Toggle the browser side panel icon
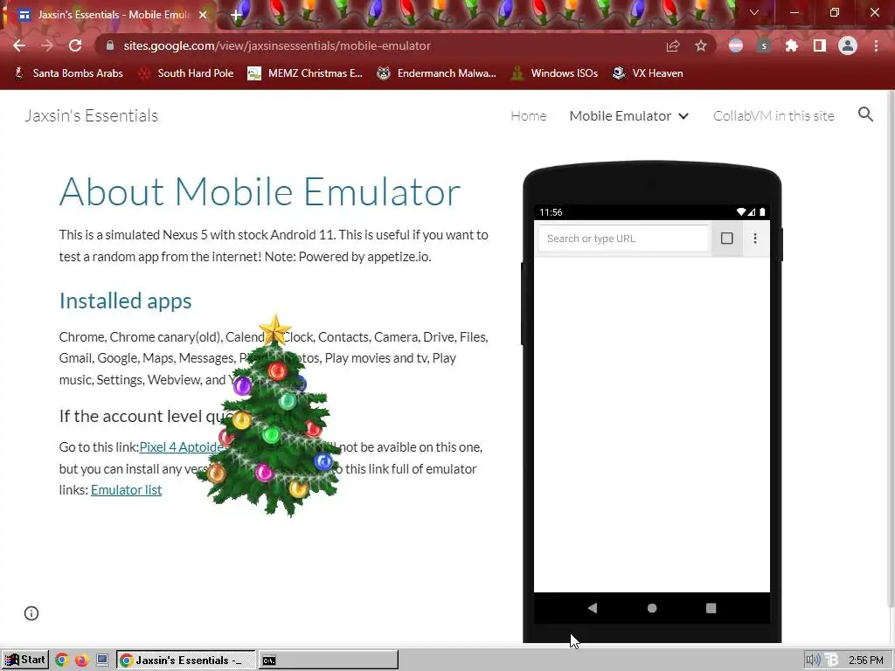Image resolution: width=895 pixels, height=671 pixels. coord(820,45)
